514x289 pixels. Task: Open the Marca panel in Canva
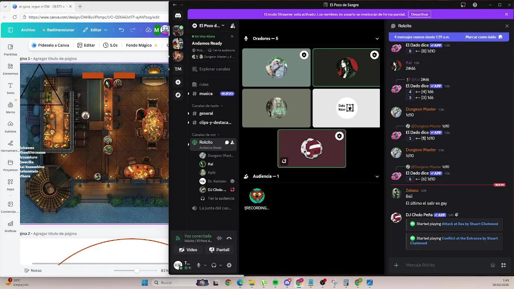point(10,108)
